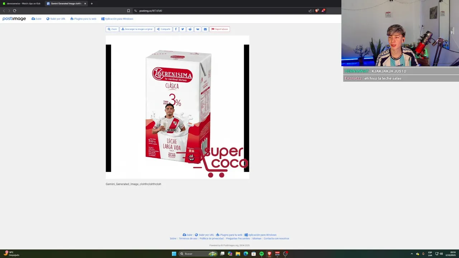Click the browser share icon
The width and height of the screenshot is (459, 258).
(x=310, y=11)
